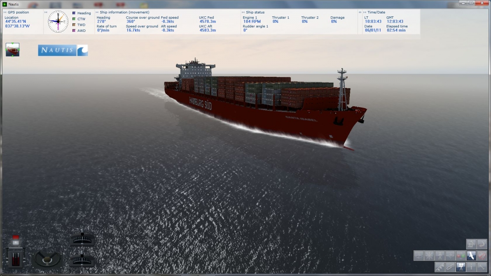The image size is (491, 276).
Task: Click the lower thruster control lever
Action: click(x=82, y=260)
